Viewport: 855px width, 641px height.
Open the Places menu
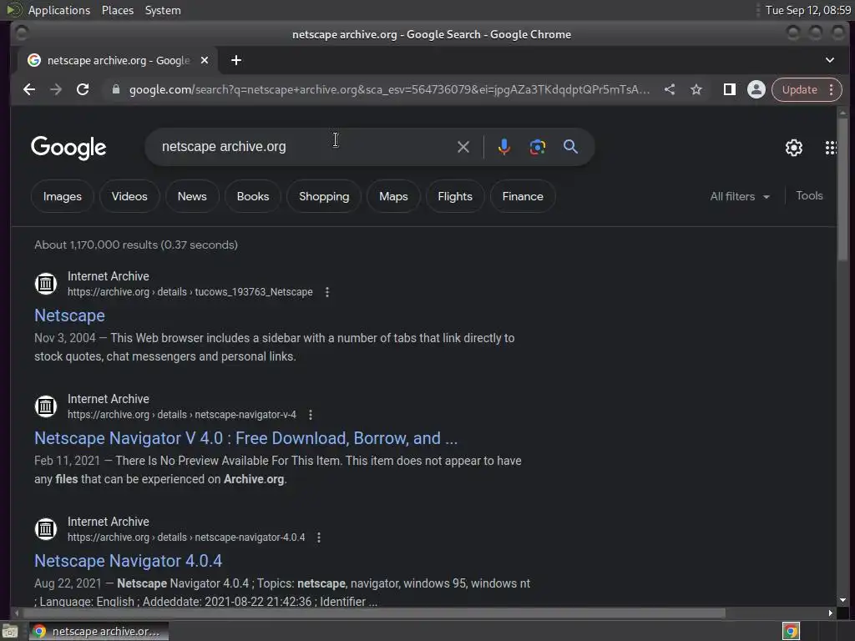(x=118, y=10)
